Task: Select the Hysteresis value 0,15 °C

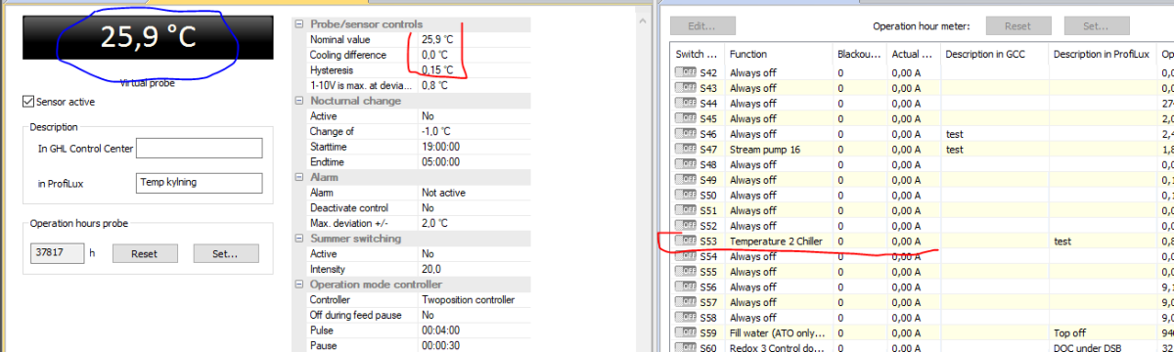Action: [x=437, y=70]
